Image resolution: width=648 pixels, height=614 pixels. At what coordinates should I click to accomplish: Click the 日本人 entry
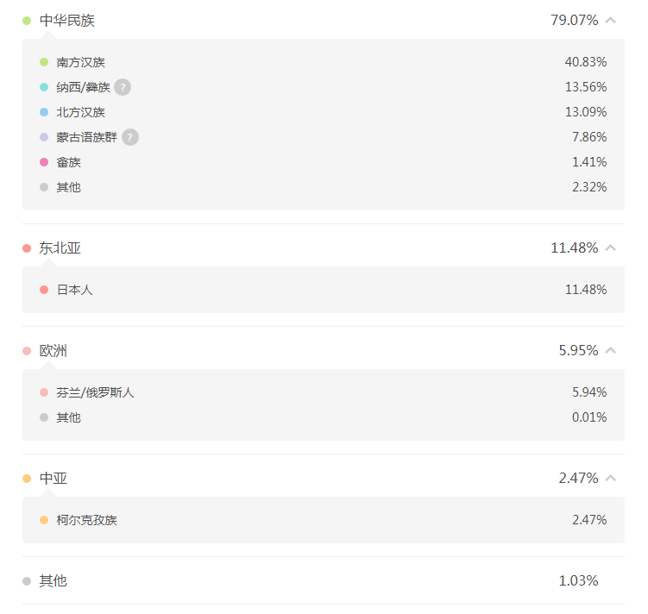pos(75,290)
